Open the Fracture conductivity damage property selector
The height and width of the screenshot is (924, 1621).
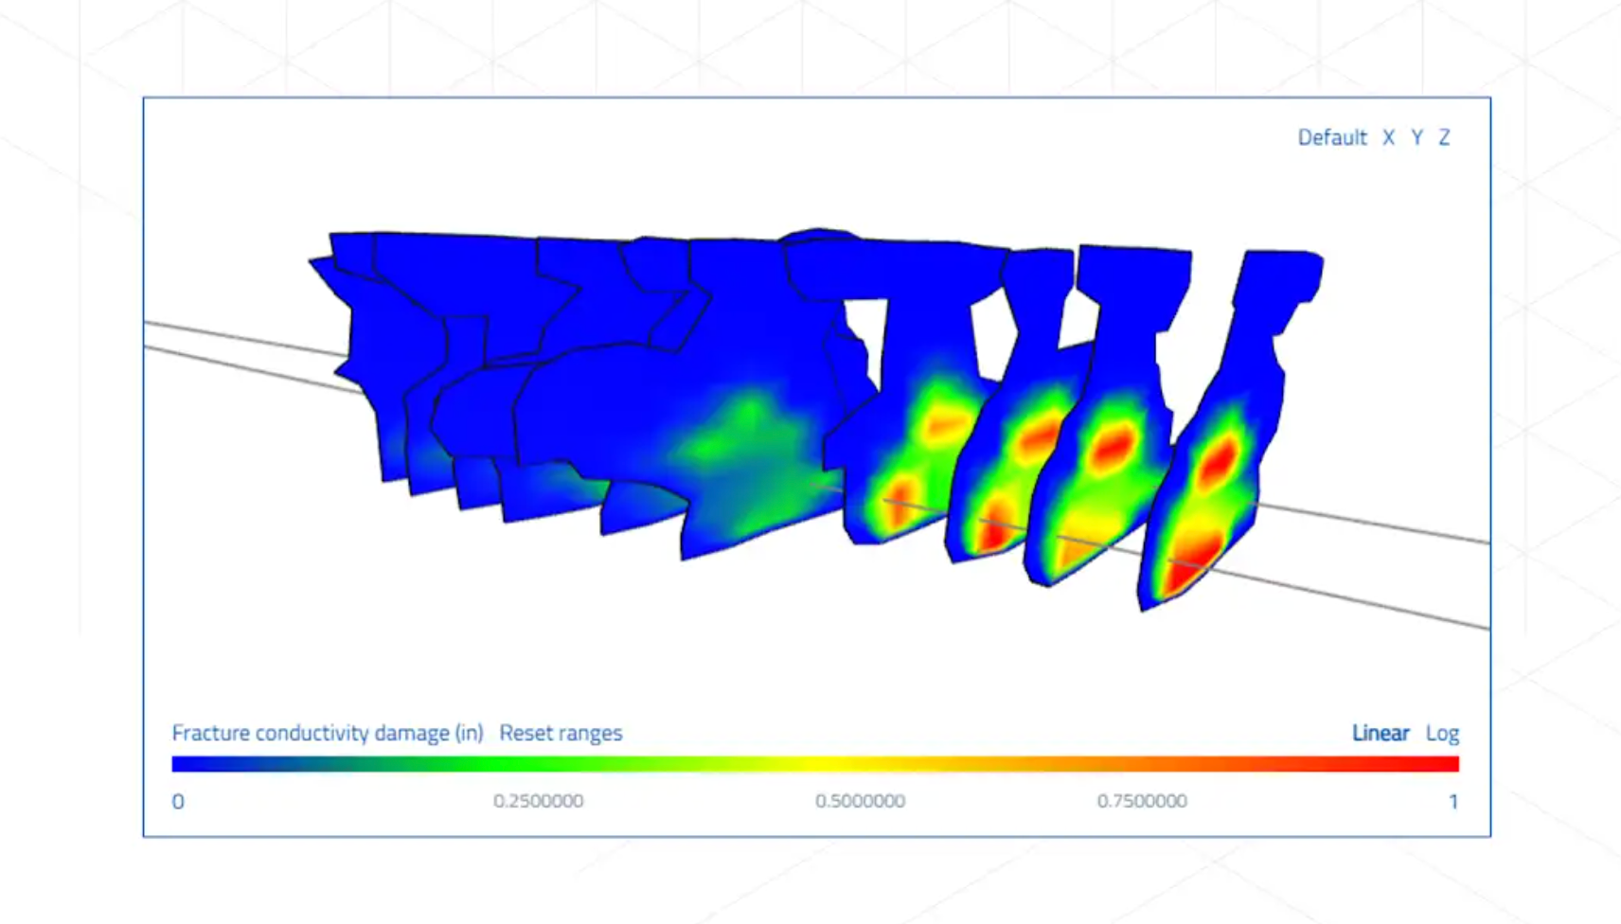[x=328, y=733]
